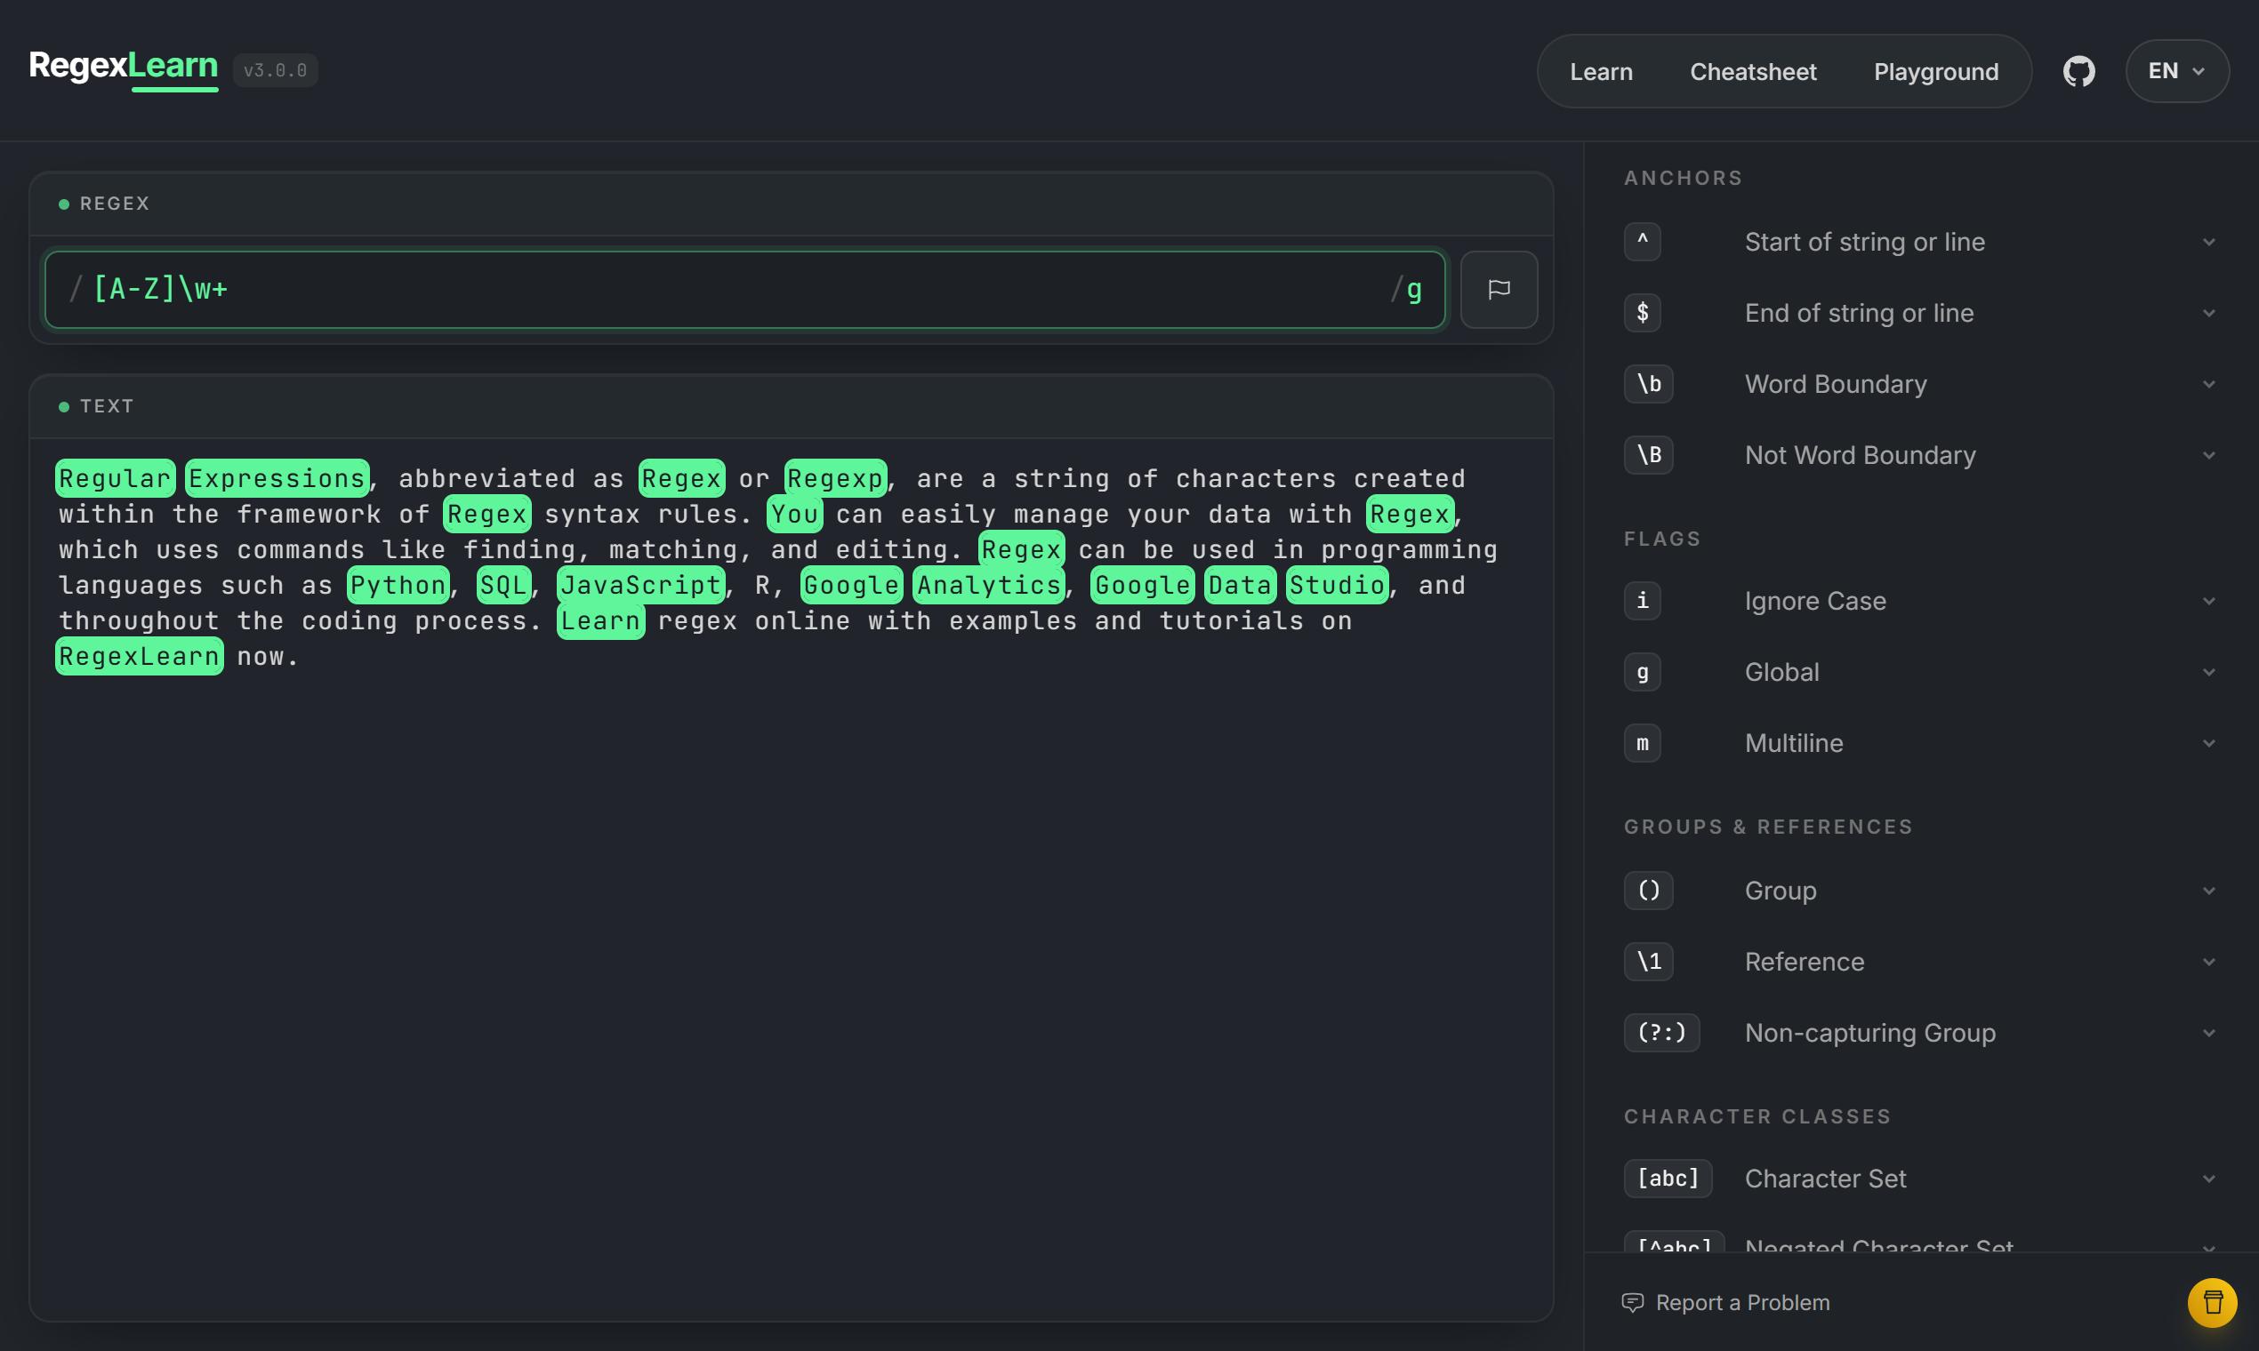Expand End of string or line
The height and width of the screenshot is (1351, 2259).
pyautogui.click(x=2208, y=313)
